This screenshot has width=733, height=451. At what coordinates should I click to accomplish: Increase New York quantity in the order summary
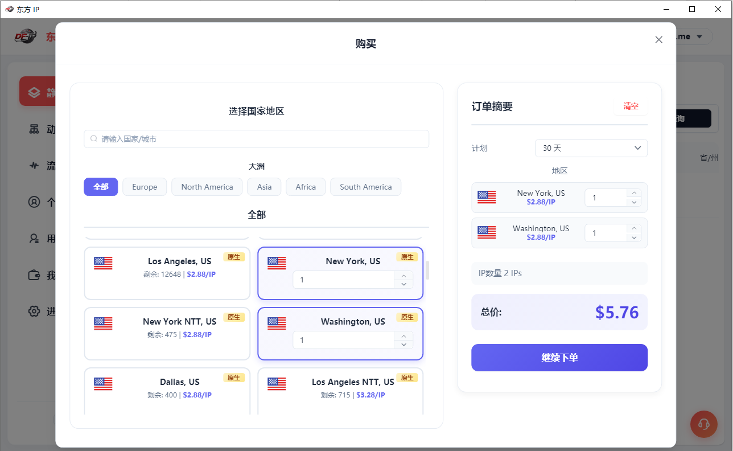click(x=634, y=194)
